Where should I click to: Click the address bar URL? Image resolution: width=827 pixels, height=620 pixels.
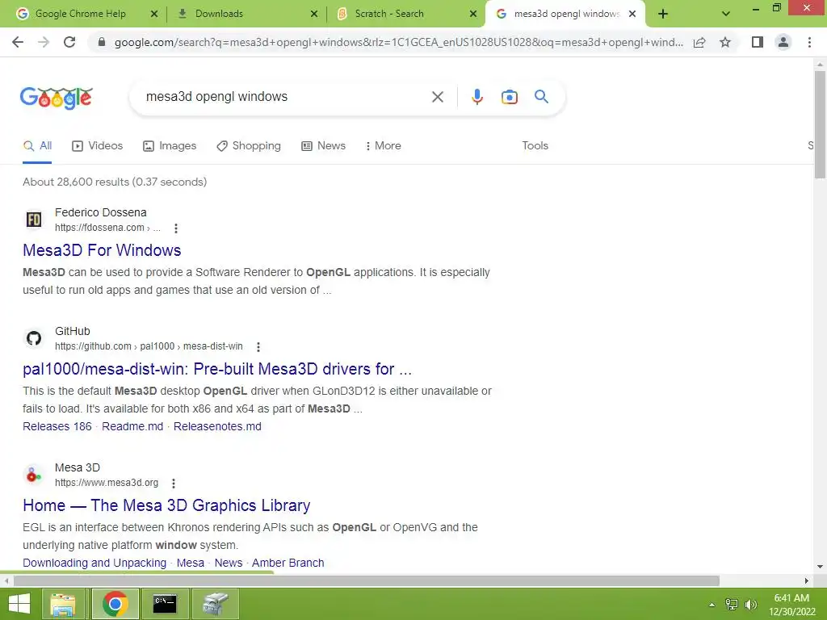[x=399, y=42]
